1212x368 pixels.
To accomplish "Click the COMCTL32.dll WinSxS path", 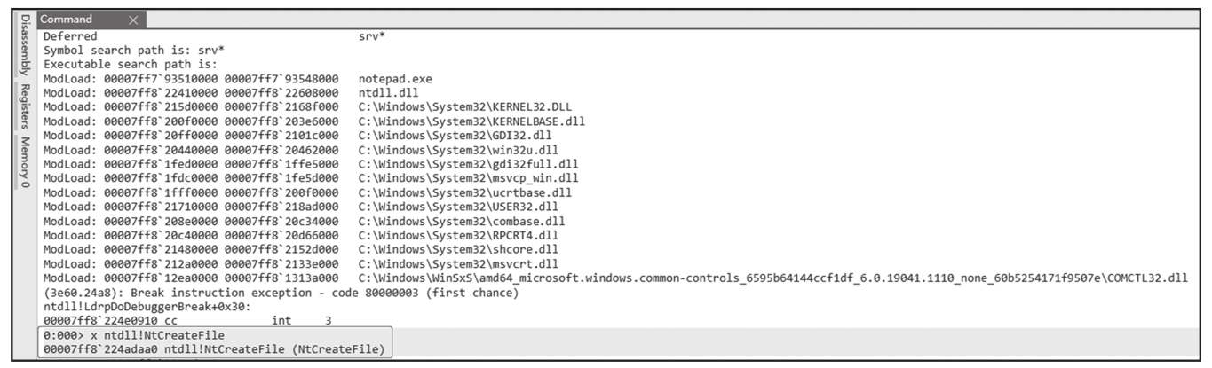I will pos(772,278).
